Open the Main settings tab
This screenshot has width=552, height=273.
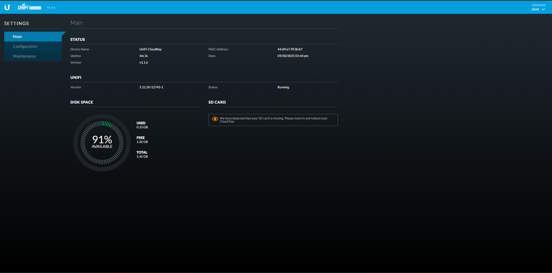point(33,37)
